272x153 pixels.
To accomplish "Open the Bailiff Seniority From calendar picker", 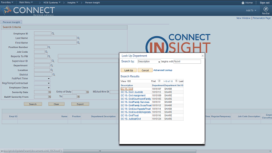I will click(x=50, y=97).
